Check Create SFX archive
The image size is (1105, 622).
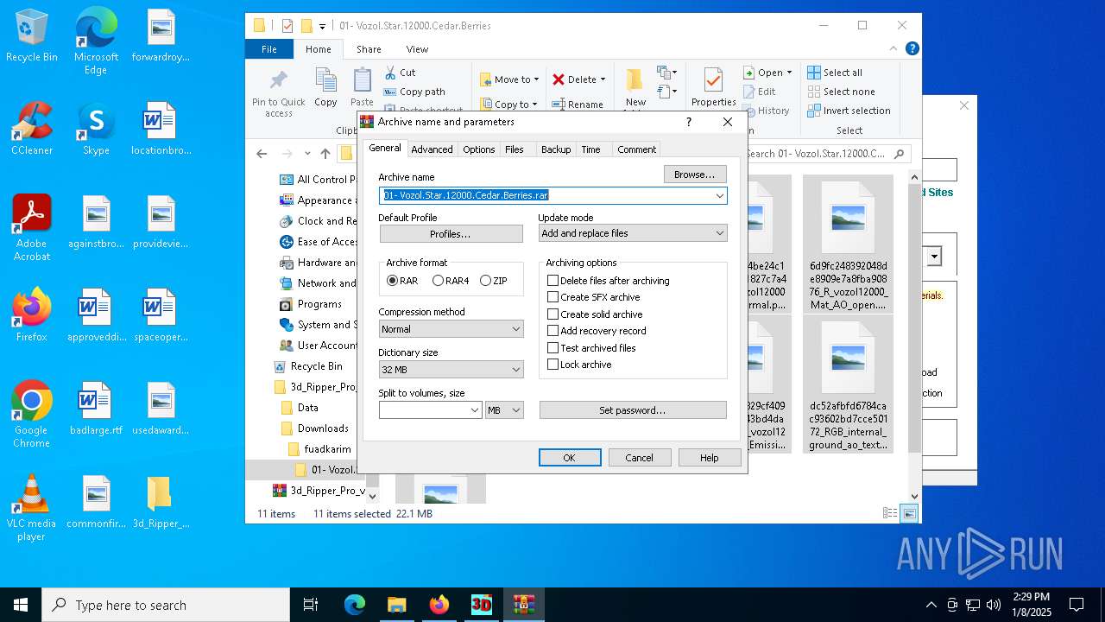[x=594, y=297]
